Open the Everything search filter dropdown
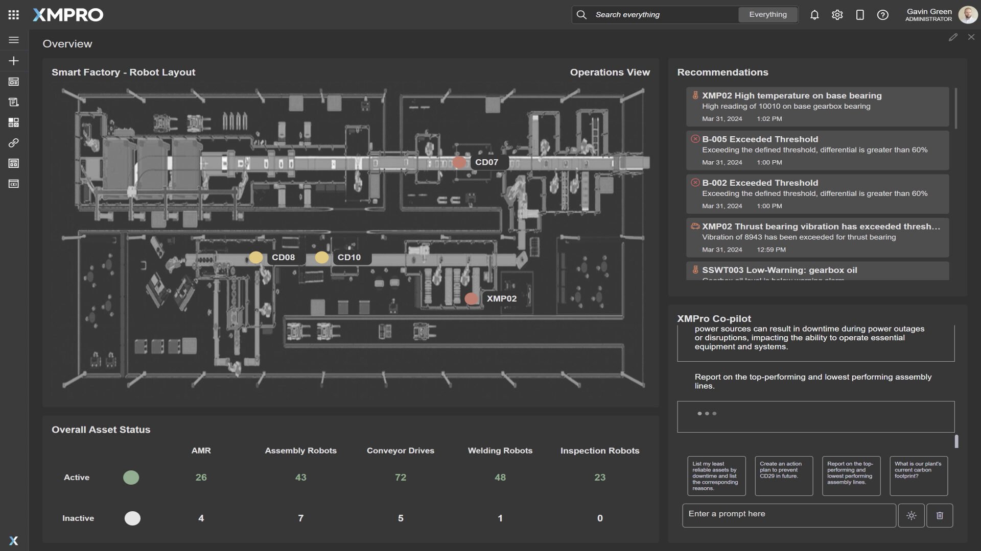This screenshot has height=551, width=981. [x=767, y=15]
